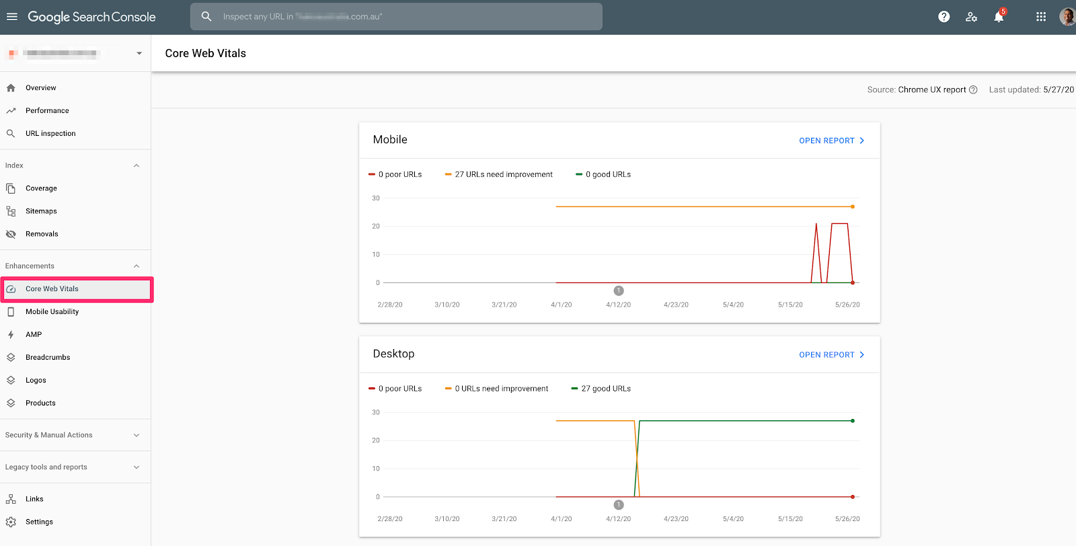The image size is (1076, 546).
Task: Click the Last updated 5/27/20 text
Action: [1032, 89]
